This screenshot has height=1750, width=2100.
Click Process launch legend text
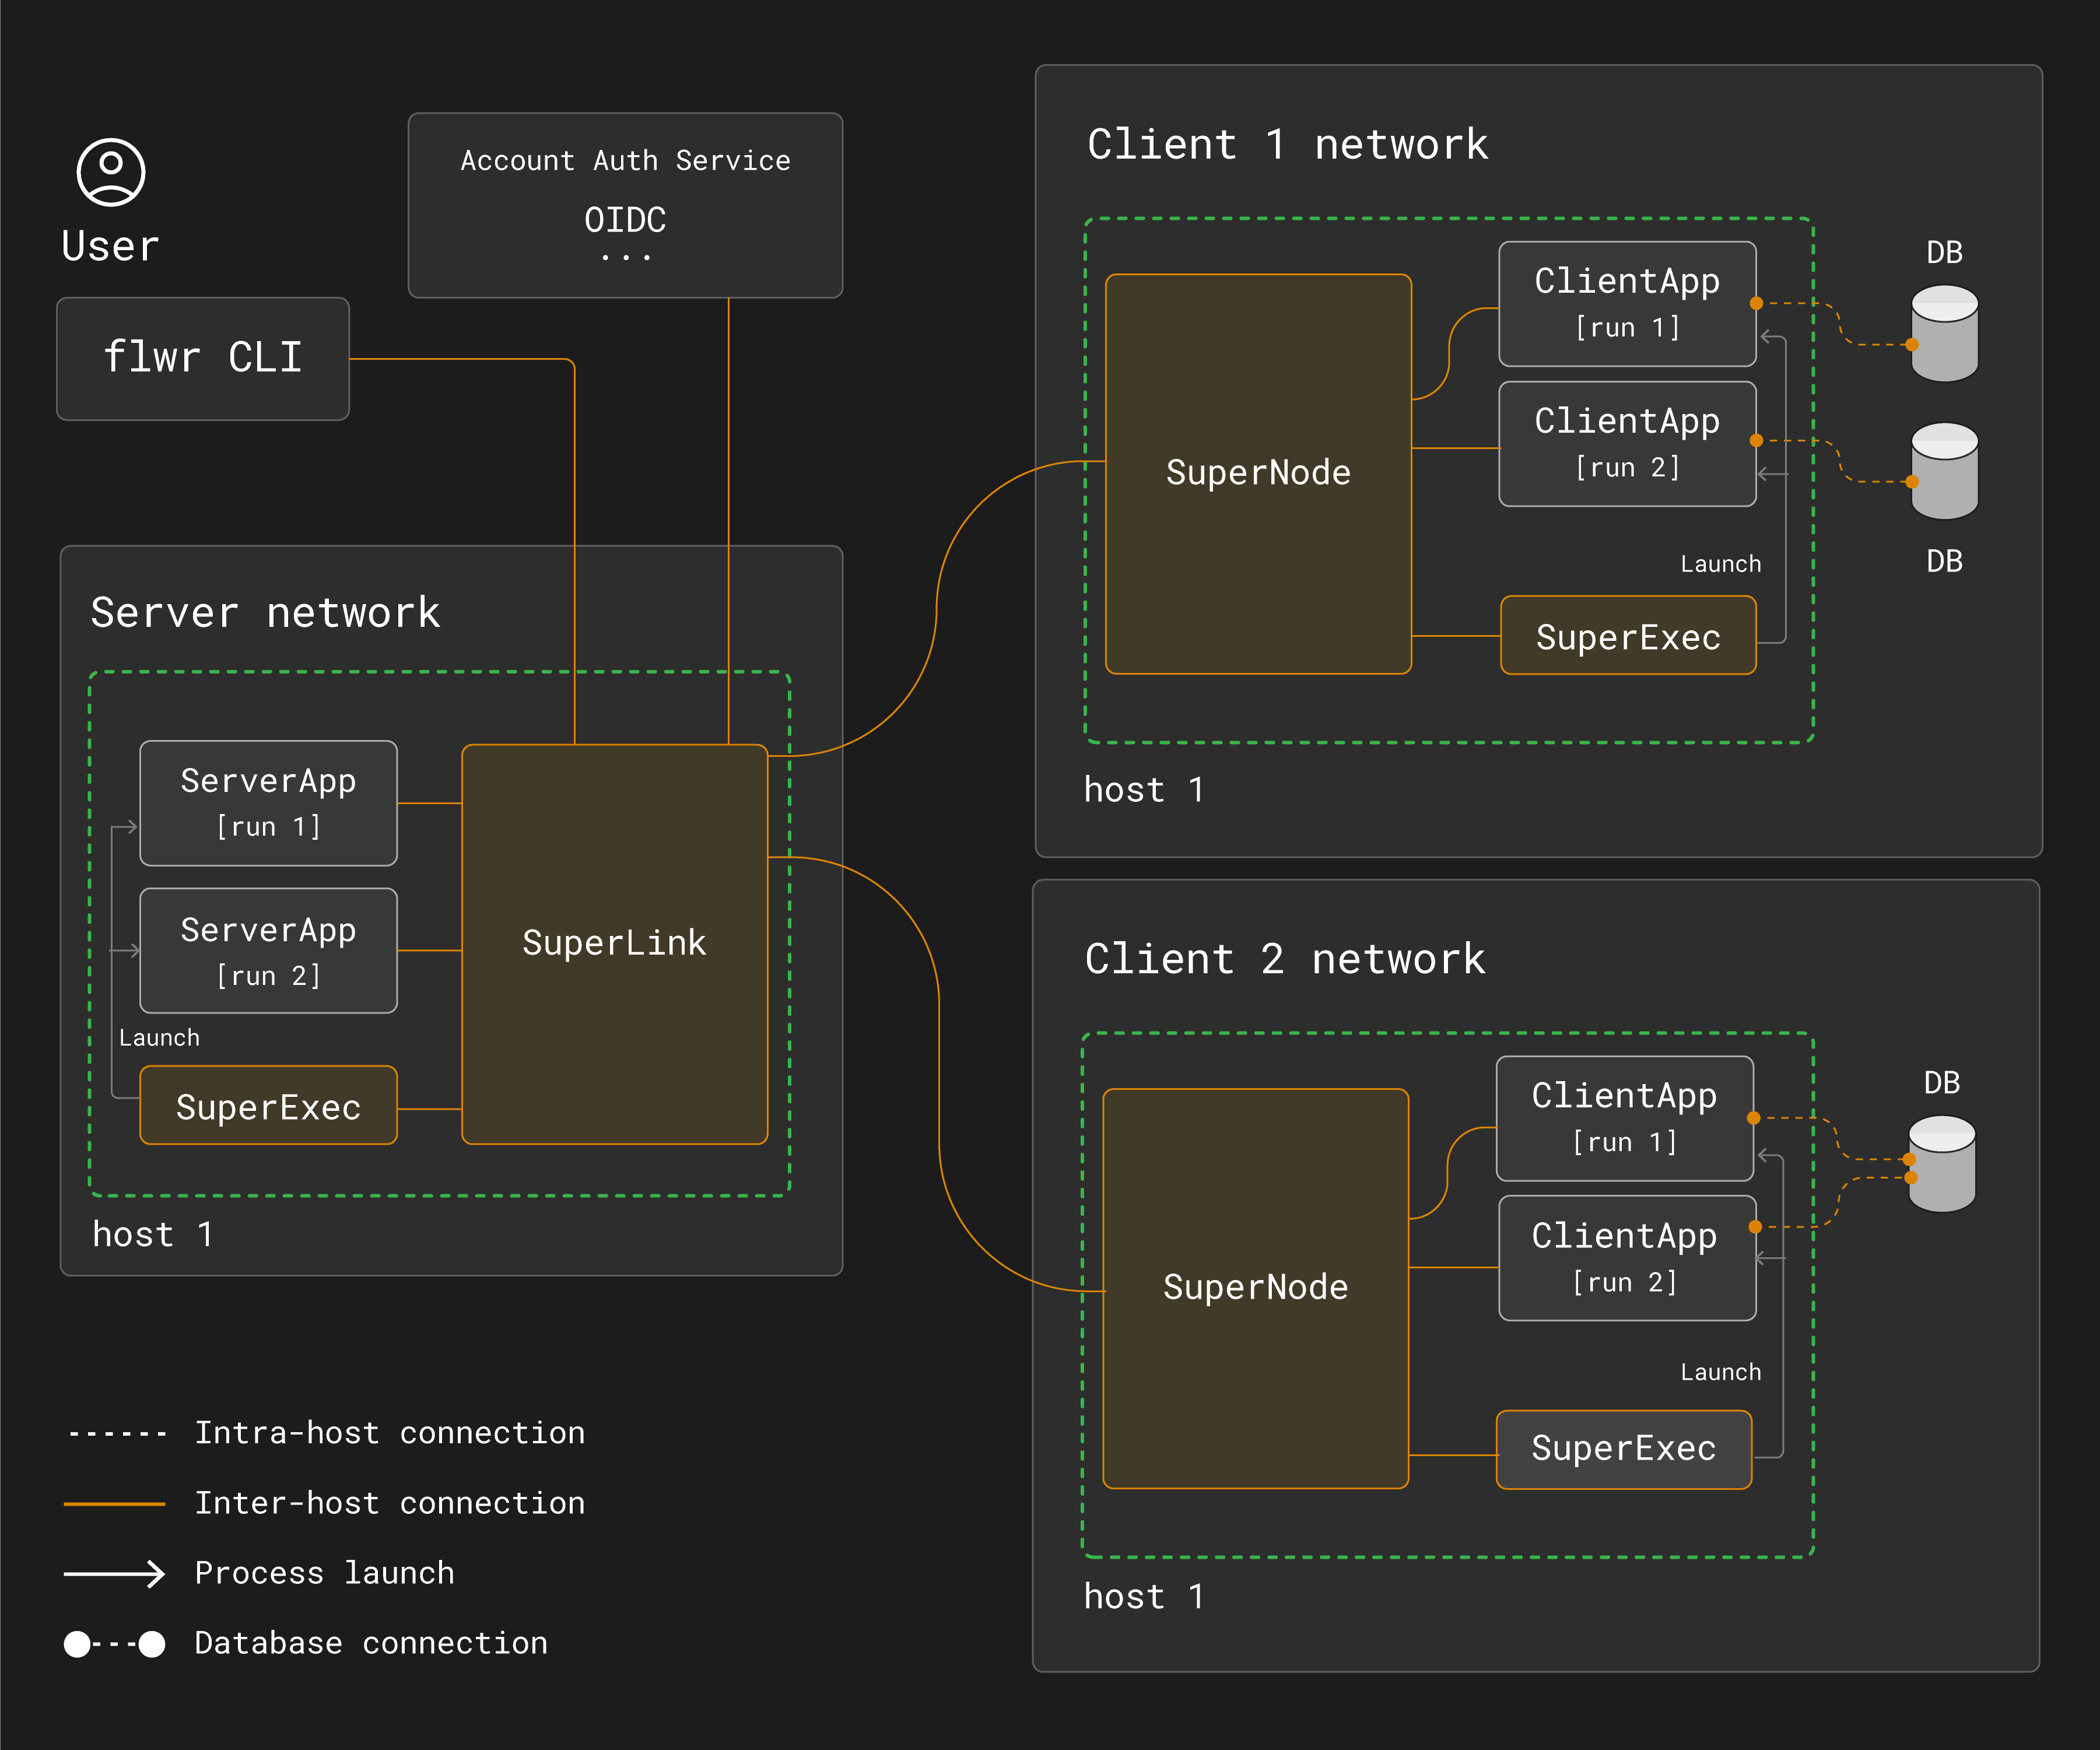coord(324,1572)
